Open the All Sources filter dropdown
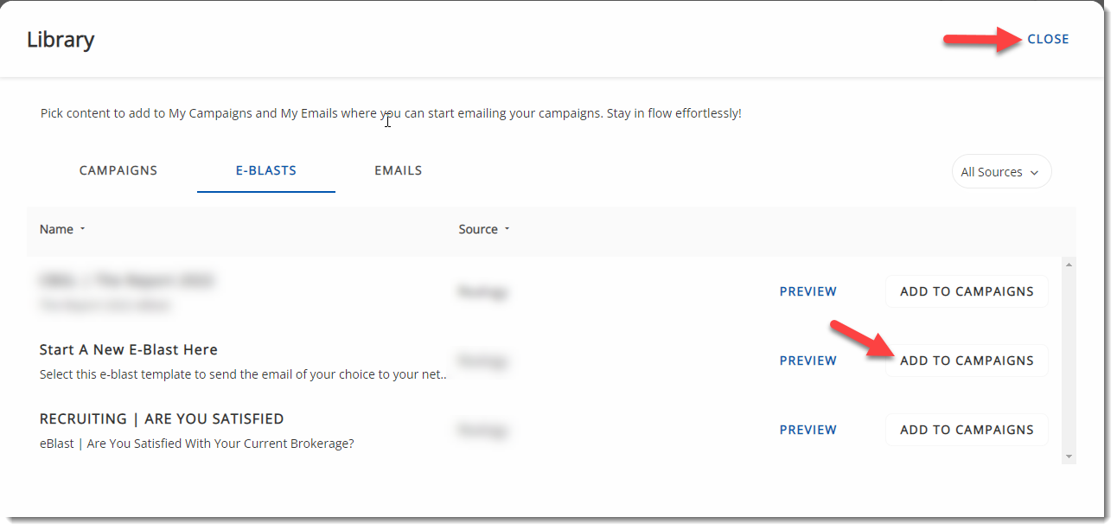 (x=1001, y=172)
